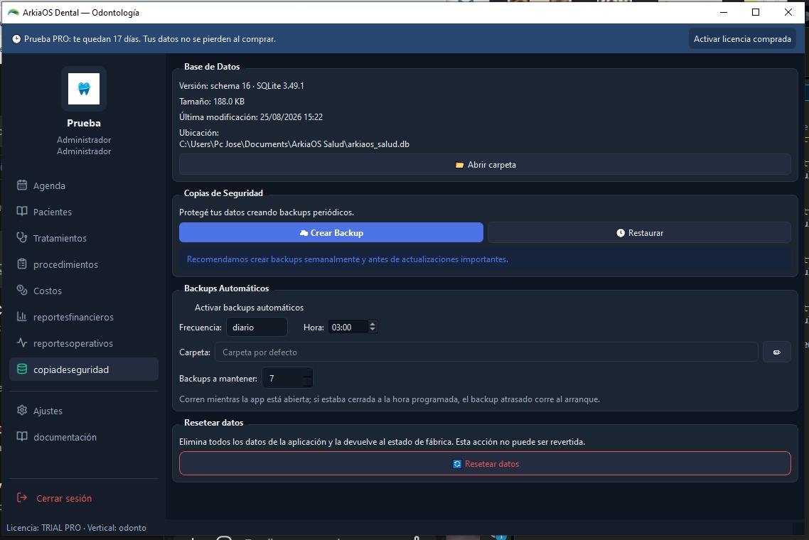Screen dimensions: 809x540
Task: Click the Última modificación date text
Action: (251, 117)
